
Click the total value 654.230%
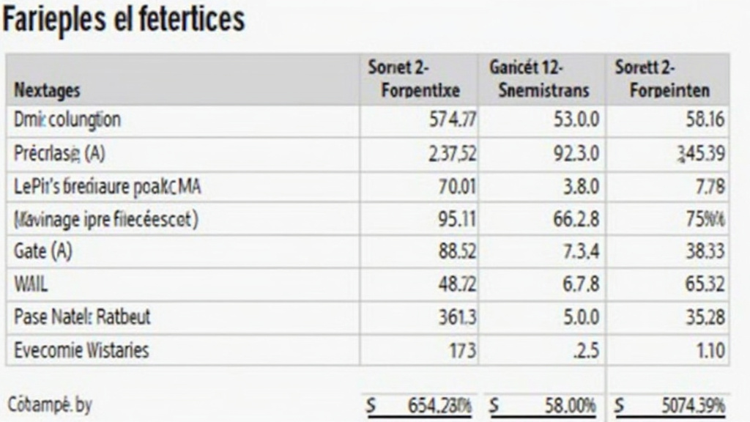(437, 405)
